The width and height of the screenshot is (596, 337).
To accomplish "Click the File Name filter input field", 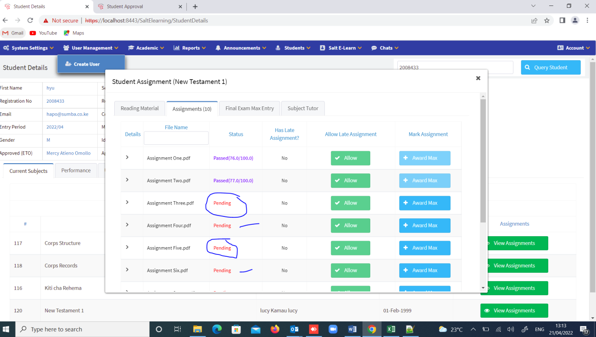I will click(x=176, y=138).
